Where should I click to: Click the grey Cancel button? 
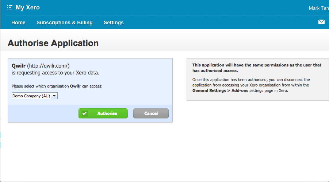pos(151,113)
